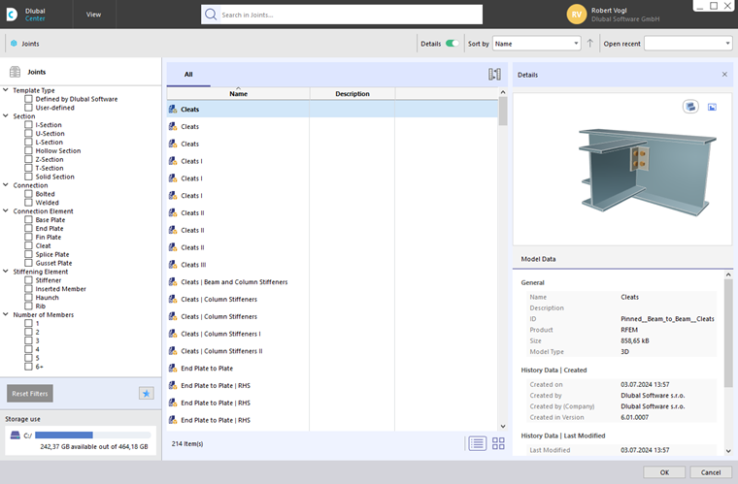Viewport: 738px width, 484px height.
Task: Tick the Bolted connection checkbox
Action: click(29, 194)
